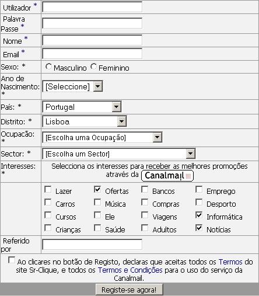The width and height of the screenshot is (259, 296).
Task: Uncheck the Informática checkbox
Action: tap(199, 215)
